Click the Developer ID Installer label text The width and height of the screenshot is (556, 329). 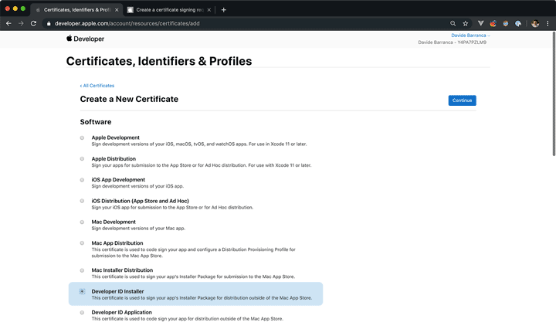(x=117, y=291)
